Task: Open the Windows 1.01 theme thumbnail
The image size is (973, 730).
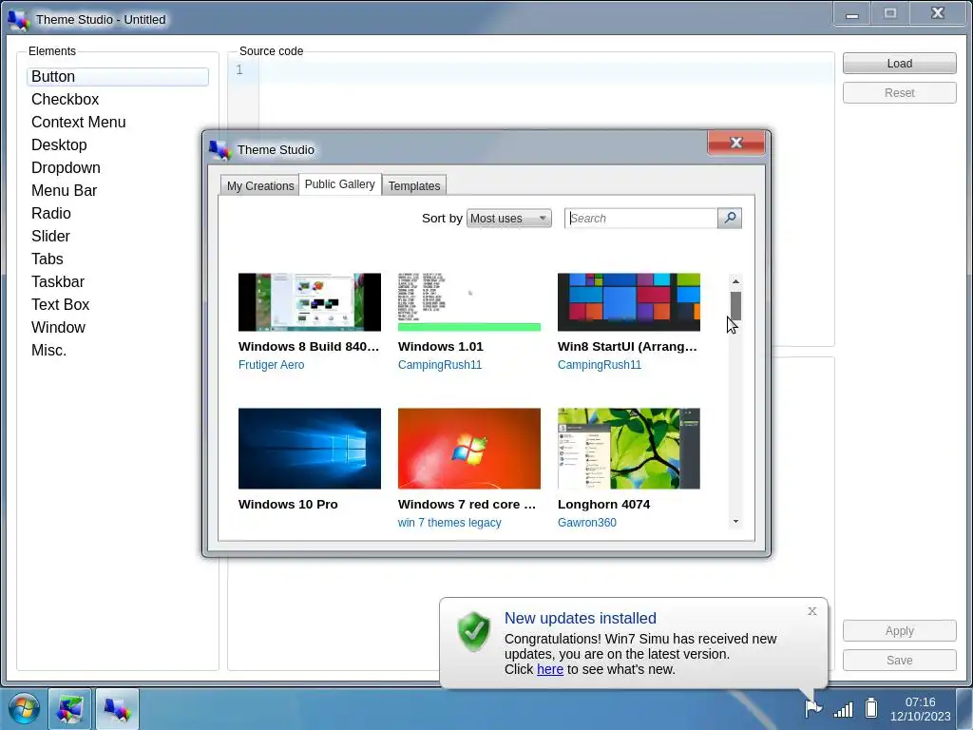Action: point(469,302)
